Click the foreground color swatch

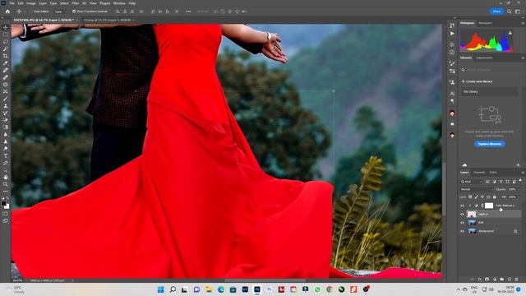(x=3, y=203)
